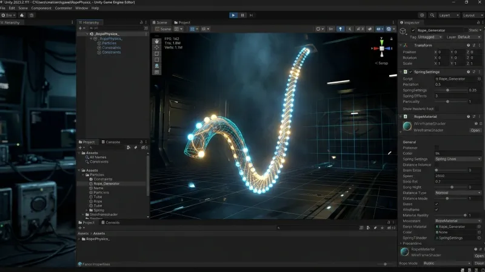This screenshot has height=272, width=485.
Task: Click the WireframeShader material preview sphere
Action: pos(407,126)
